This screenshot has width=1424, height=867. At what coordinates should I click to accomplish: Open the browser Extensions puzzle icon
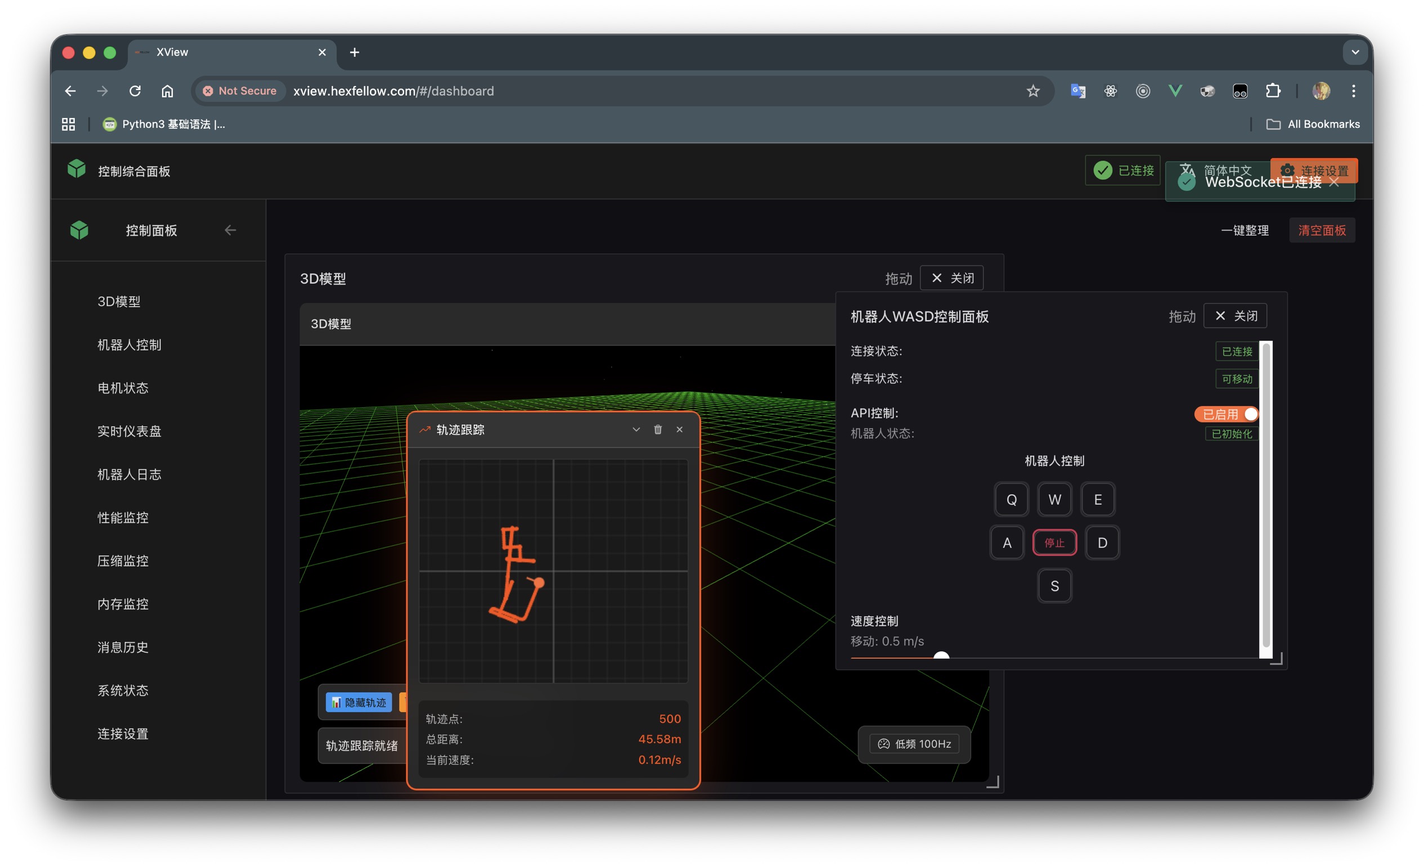point(1273,91)
